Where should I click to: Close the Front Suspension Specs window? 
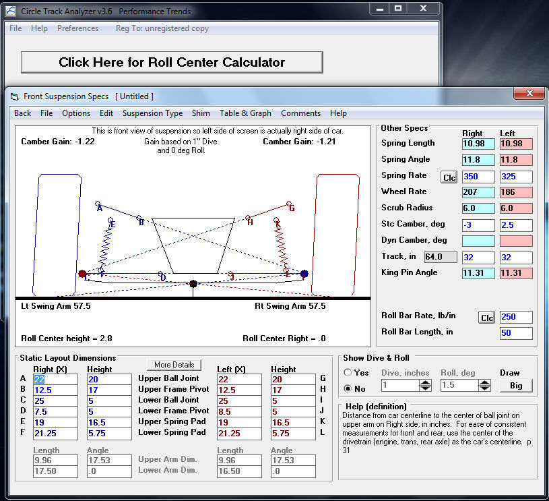[x=529, y=93]
